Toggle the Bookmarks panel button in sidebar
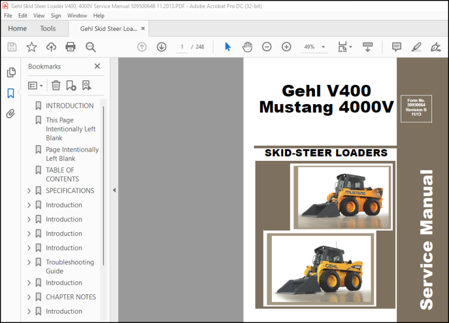449x323 pixels. pyautogui.click(x=11, y=93)
